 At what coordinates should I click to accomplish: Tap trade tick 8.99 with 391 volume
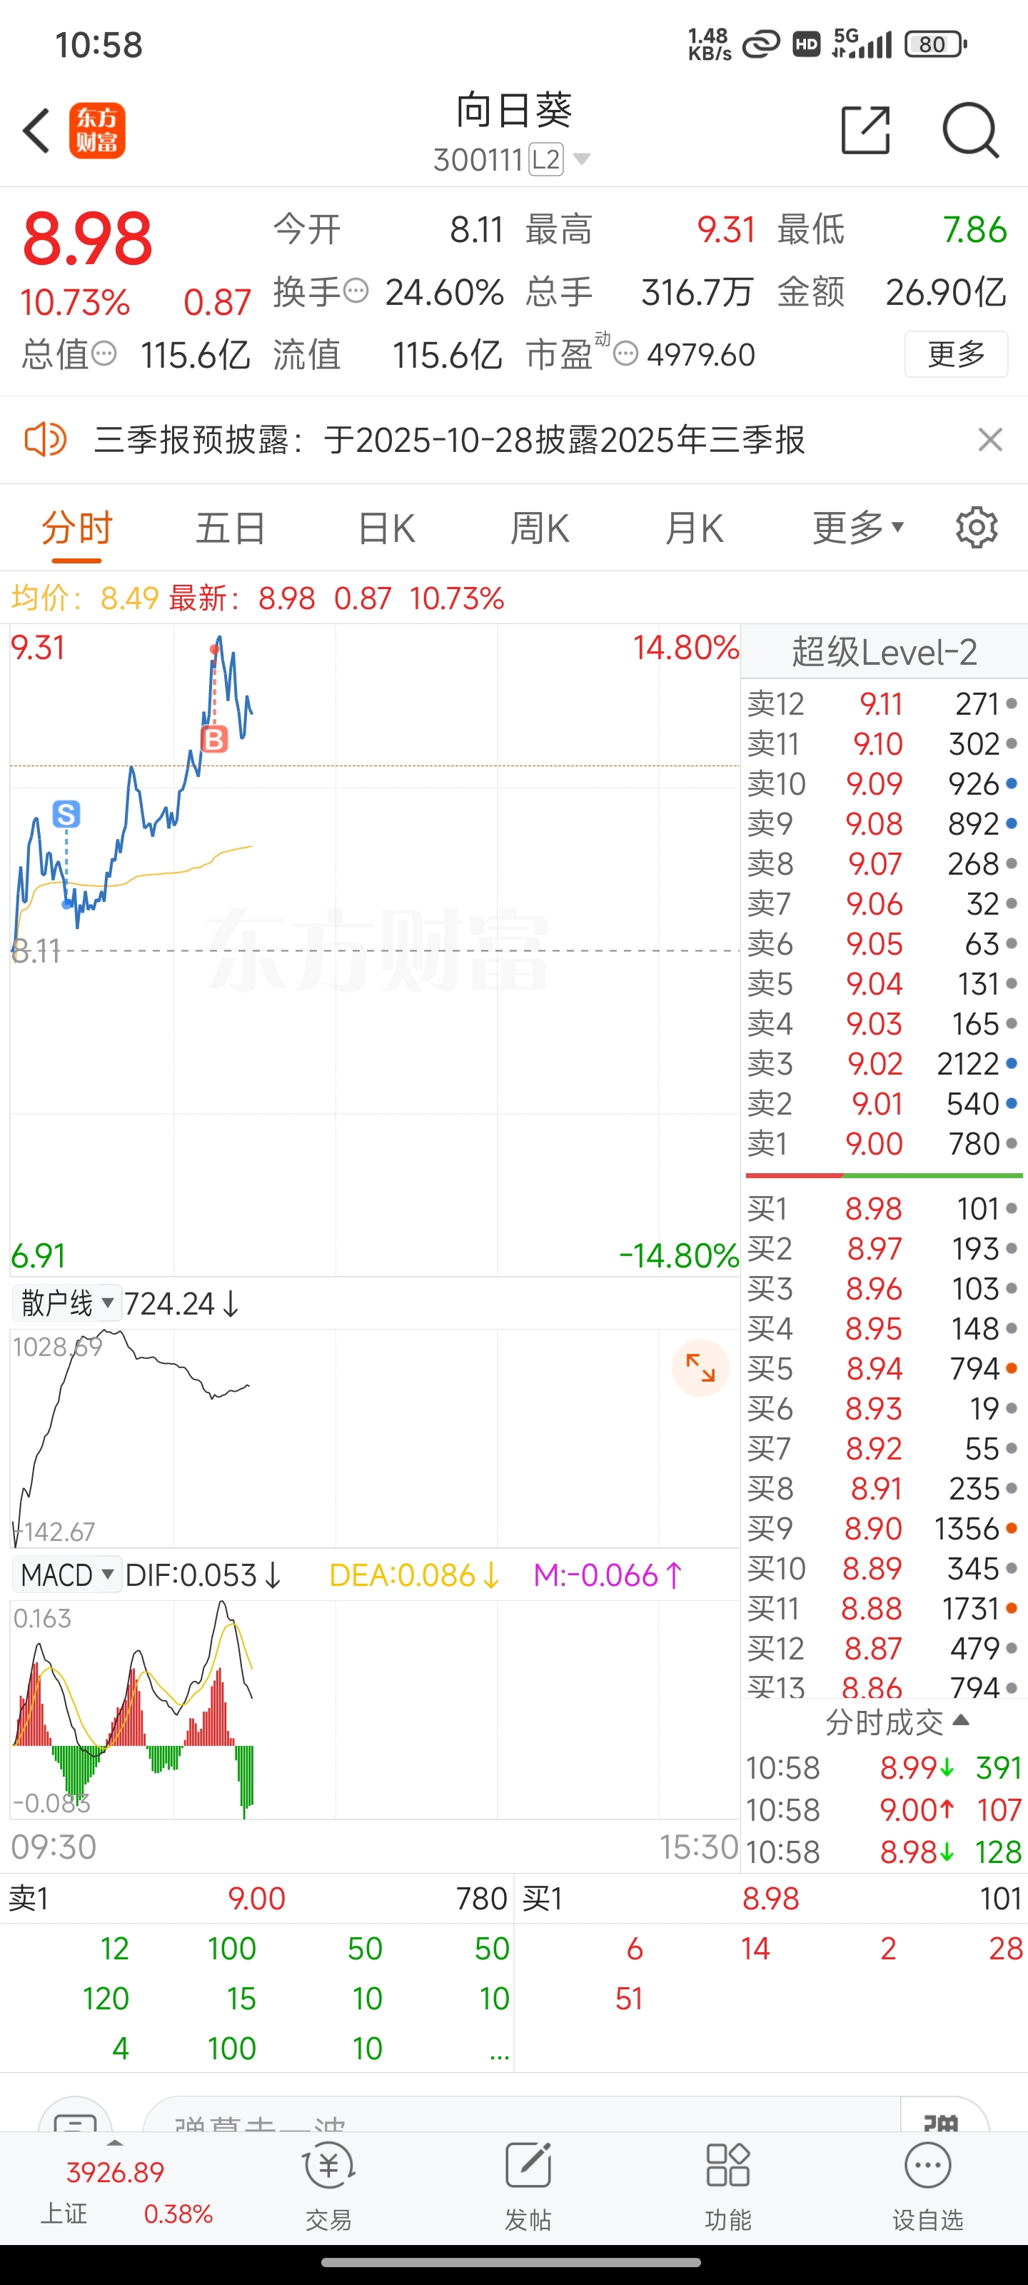coord(885,1768)
